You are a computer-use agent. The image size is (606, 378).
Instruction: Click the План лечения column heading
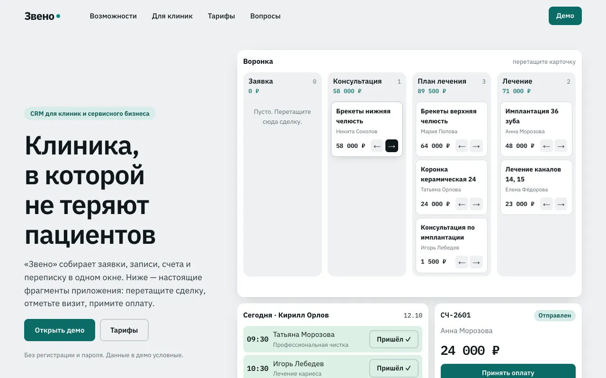pos(442,81)
